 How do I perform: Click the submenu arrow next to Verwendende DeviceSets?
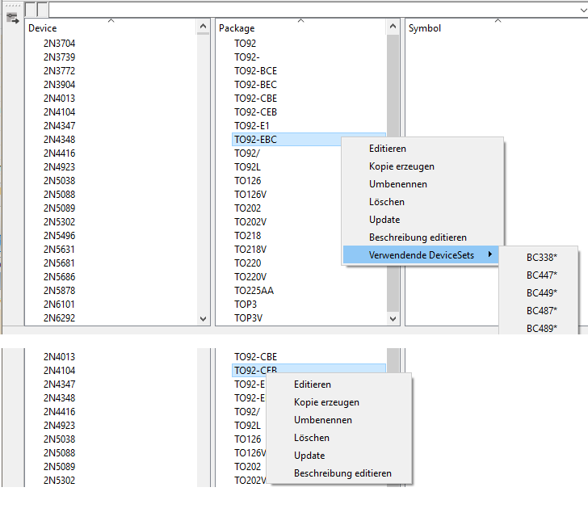tap(489, 254)
